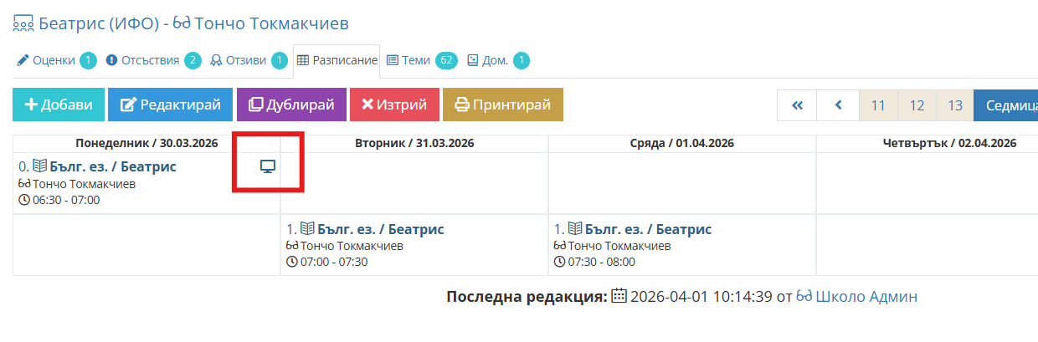Click the Редактирай button
The height and width of the screenshot is (342, 1038).
click(170, 105)
